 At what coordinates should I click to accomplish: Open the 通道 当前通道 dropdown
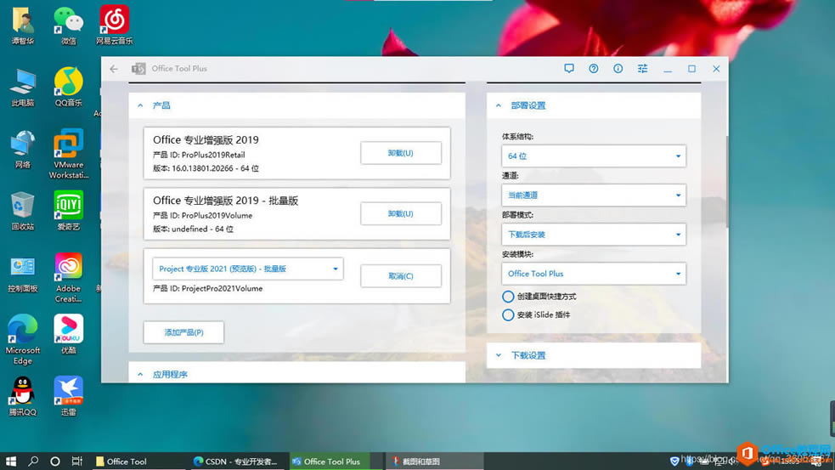(593, 195)
